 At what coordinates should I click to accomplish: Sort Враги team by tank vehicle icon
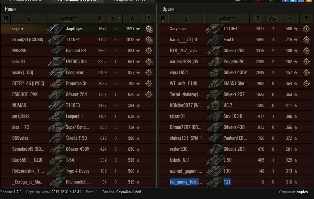click(227, 19)
